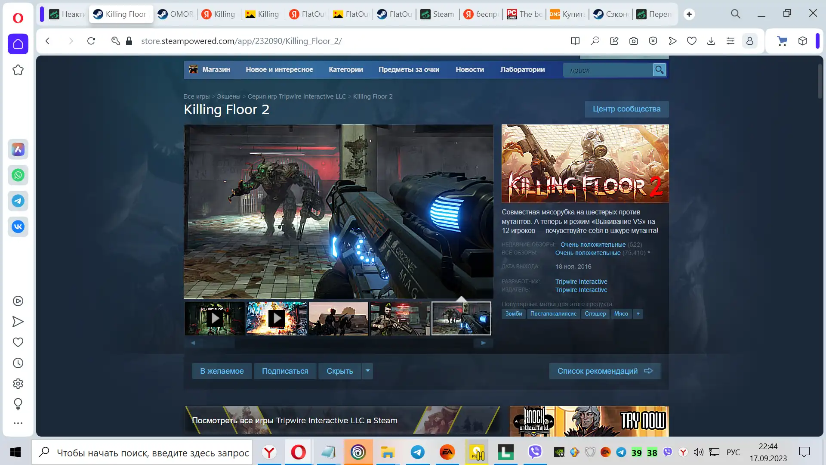Open Telegram in Opera sidebar

(x=18, y=201)
